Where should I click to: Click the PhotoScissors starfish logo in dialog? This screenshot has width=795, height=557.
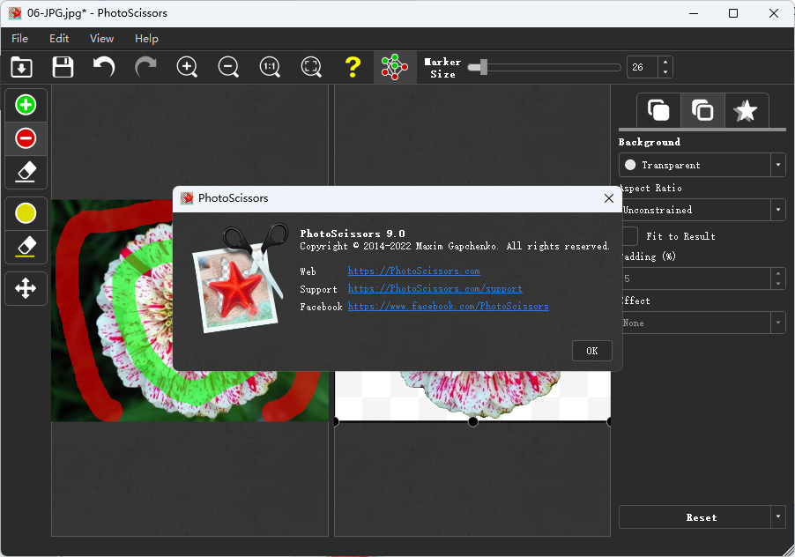click(240, 278)
